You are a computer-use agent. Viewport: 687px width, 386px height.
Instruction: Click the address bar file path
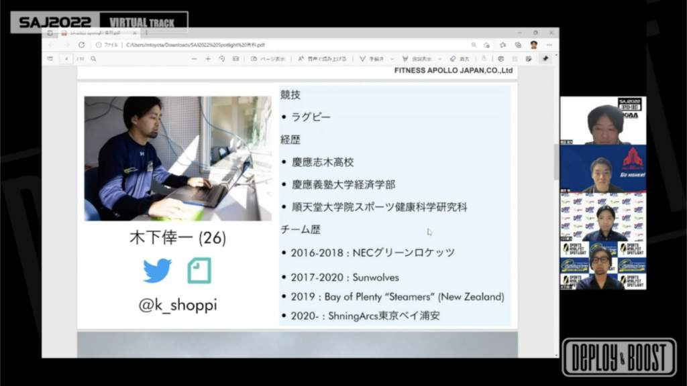click(195, 45)
